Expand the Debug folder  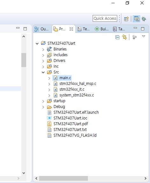click(43, 107)
